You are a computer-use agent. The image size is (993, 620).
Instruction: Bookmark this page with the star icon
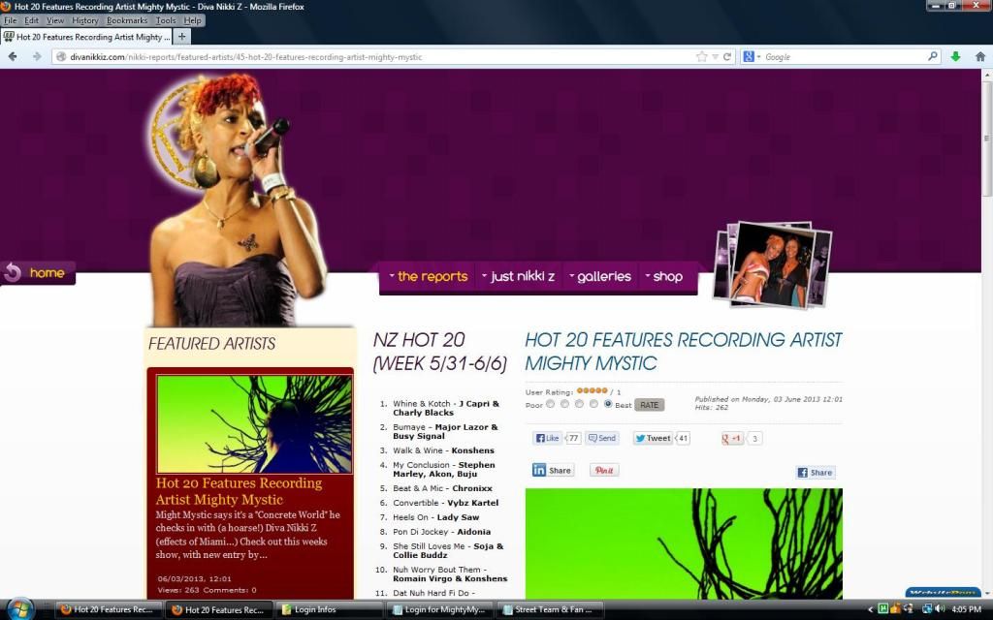pos(702,57)
